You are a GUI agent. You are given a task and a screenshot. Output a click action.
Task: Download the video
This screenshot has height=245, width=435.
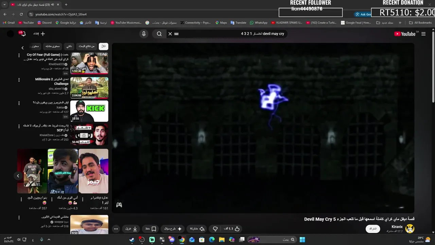[131, 229]
